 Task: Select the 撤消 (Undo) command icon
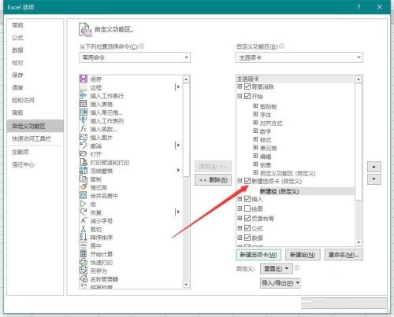point(84,146)
